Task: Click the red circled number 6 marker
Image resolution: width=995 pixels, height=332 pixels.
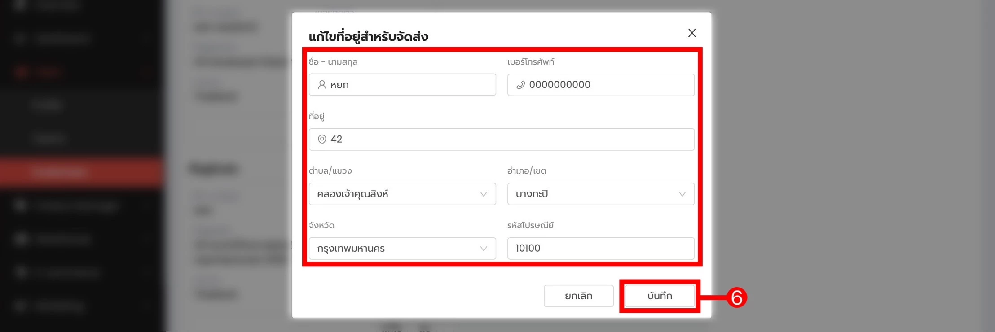Action: pos(737,297)
